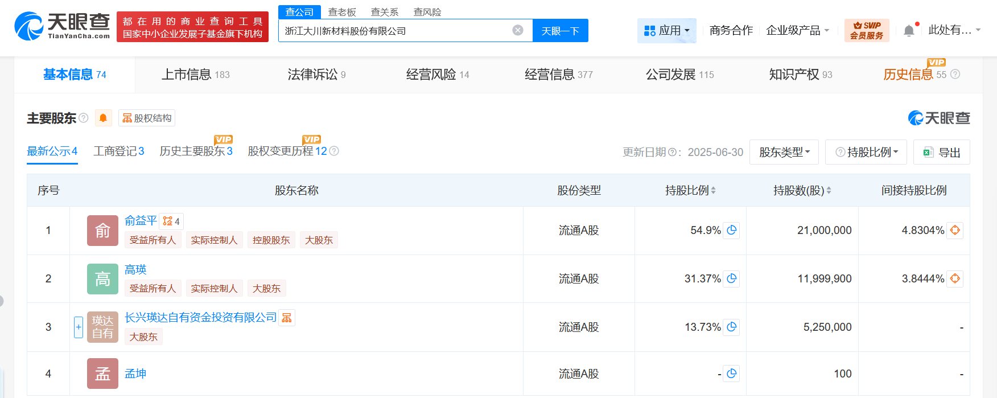
Task: Click the related-company badge 4 by 俞益平
Action: 171,221
